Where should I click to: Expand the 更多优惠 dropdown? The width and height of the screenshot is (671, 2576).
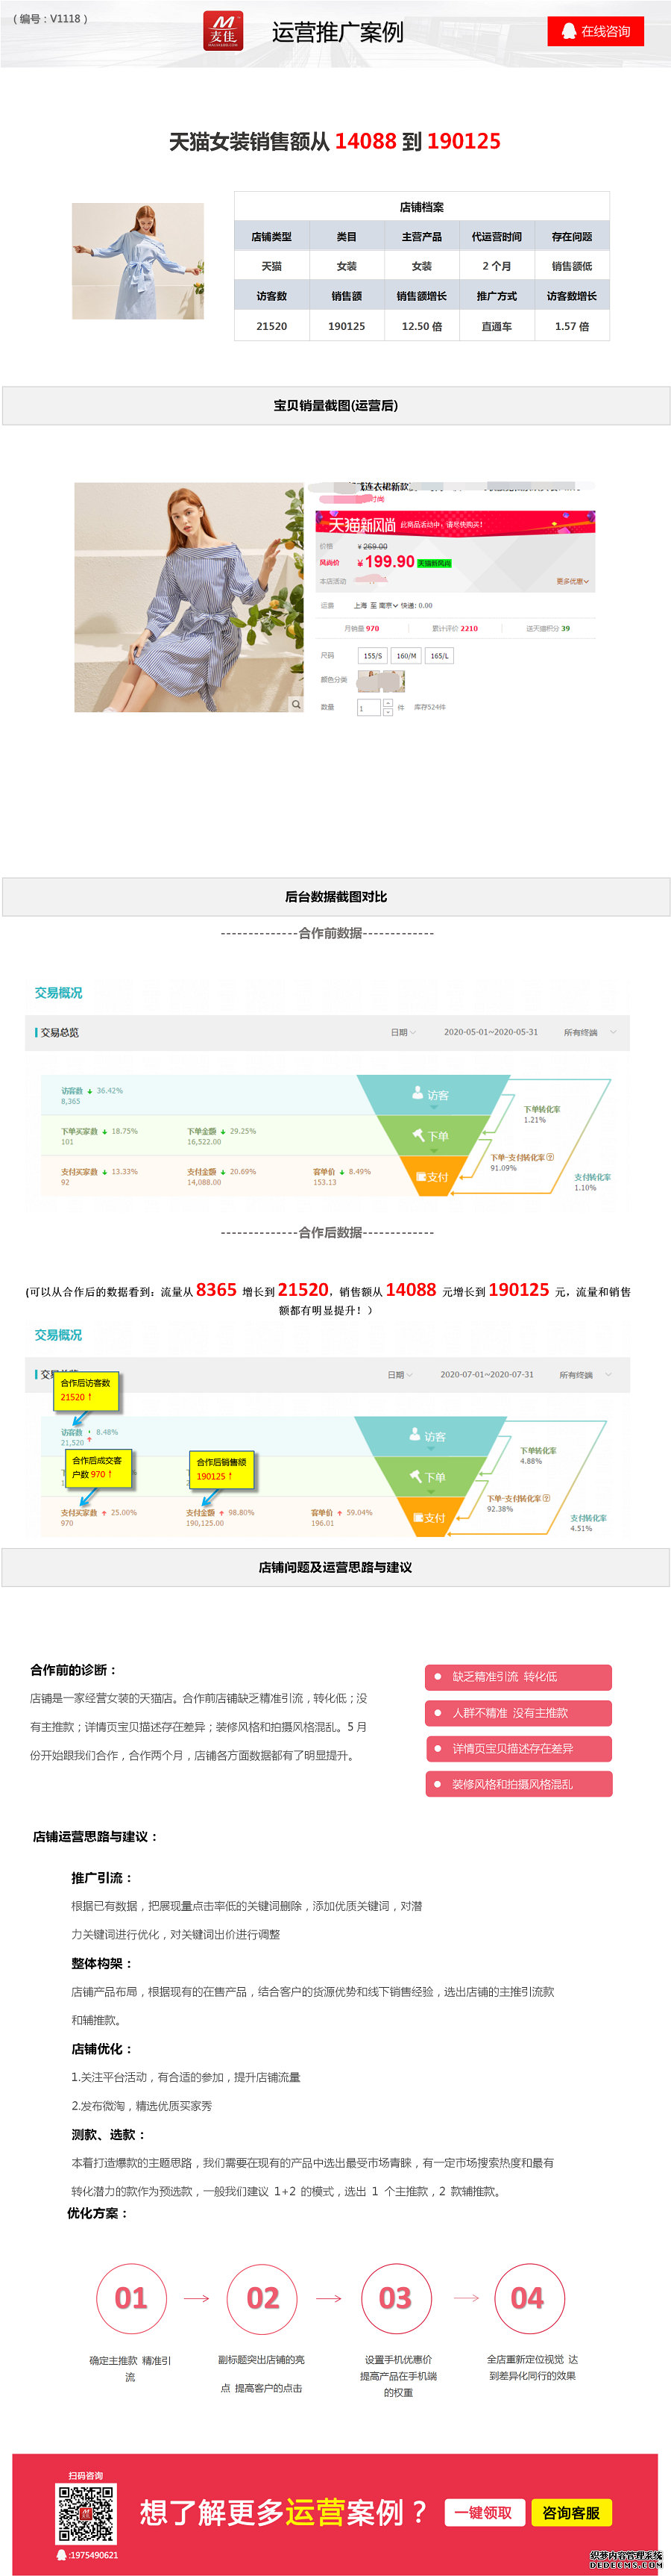(572, 581)
